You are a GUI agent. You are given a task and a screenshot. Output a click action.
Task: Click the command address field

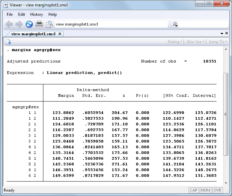point(111,24)
